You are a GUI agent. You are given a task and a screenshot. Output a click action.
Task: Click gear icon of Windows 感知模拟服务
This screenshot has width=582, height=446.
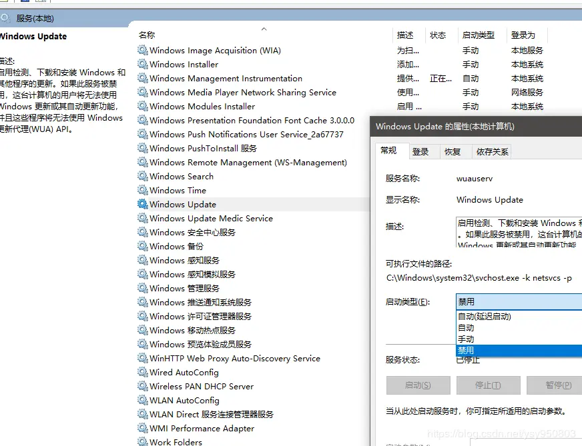click(x=143, y=273)
